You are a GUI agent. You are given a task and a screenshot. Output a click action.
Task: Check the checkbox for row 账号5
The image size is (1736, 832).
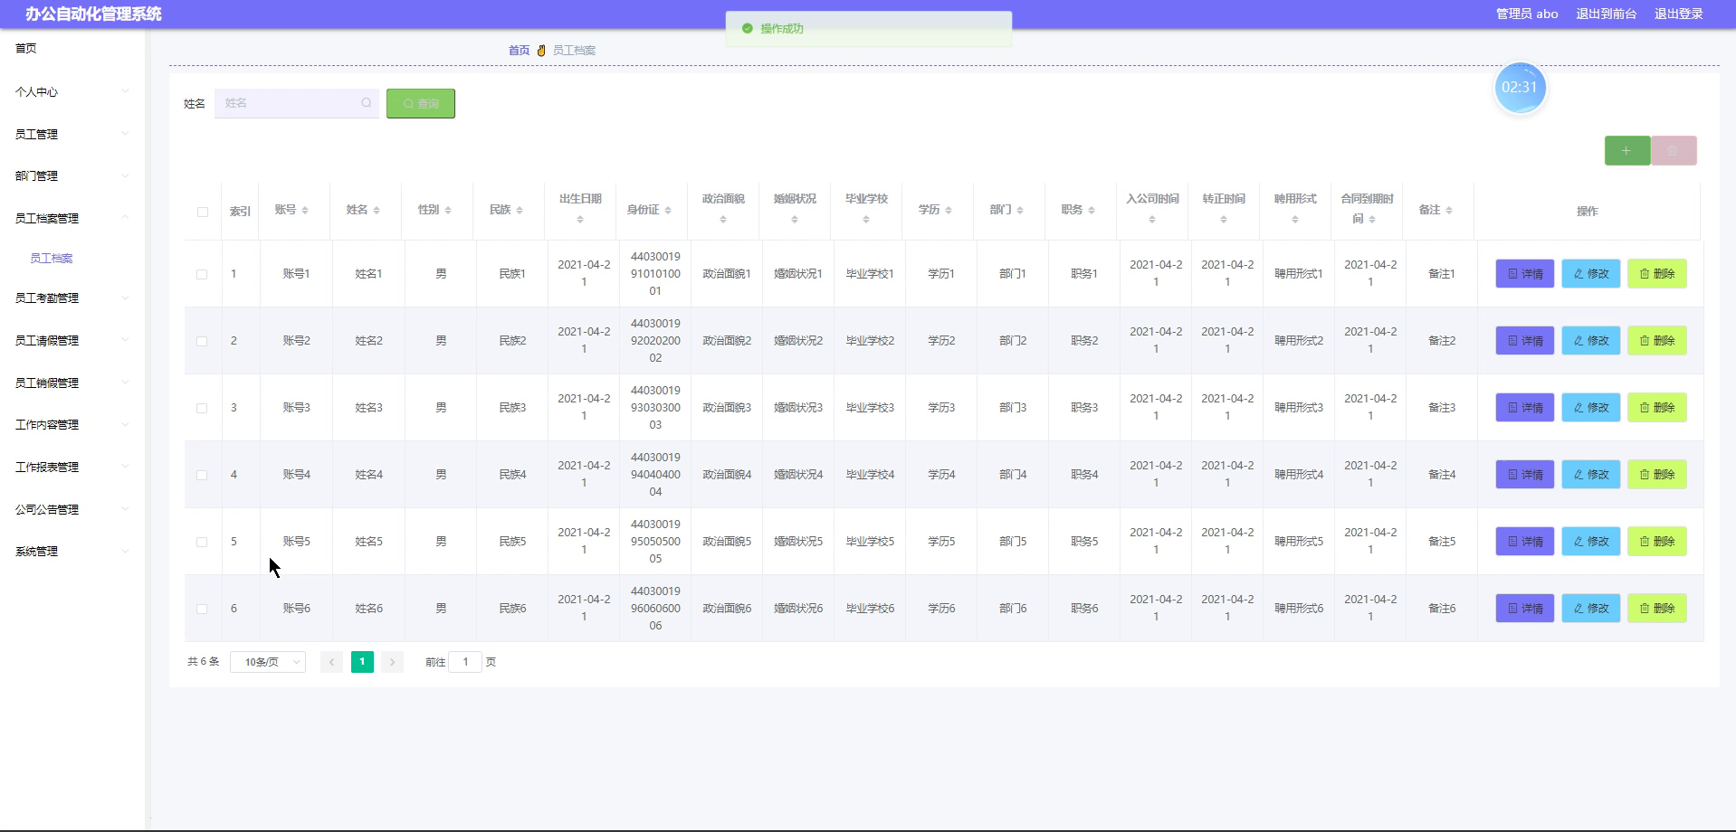[x=202, y=542]
